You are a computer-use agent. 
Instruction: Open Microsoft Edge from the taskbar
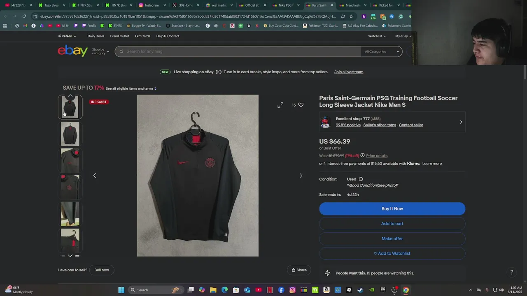pyautogui.click(x=224, y=290)
